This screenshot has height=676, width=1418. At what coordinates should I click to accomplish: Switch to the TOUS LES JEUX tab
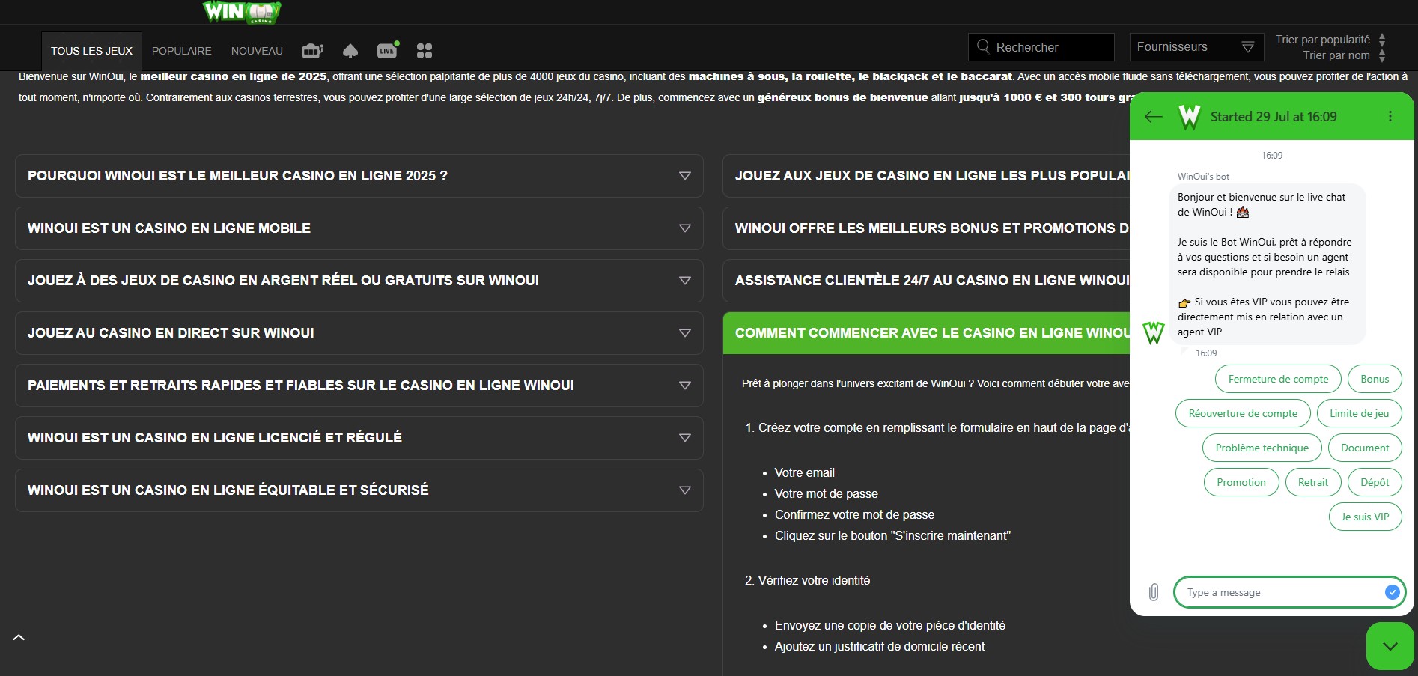point(91,51)
